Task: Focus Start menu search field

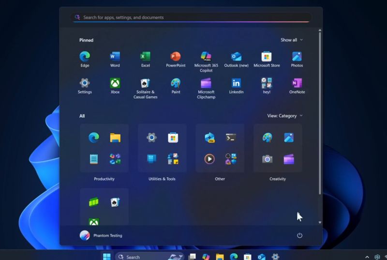Action: pyautogui.click(x=191, y=17)
